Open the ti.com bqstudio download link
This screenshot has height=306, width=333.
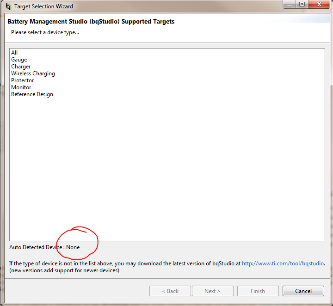tap(283, 263)
